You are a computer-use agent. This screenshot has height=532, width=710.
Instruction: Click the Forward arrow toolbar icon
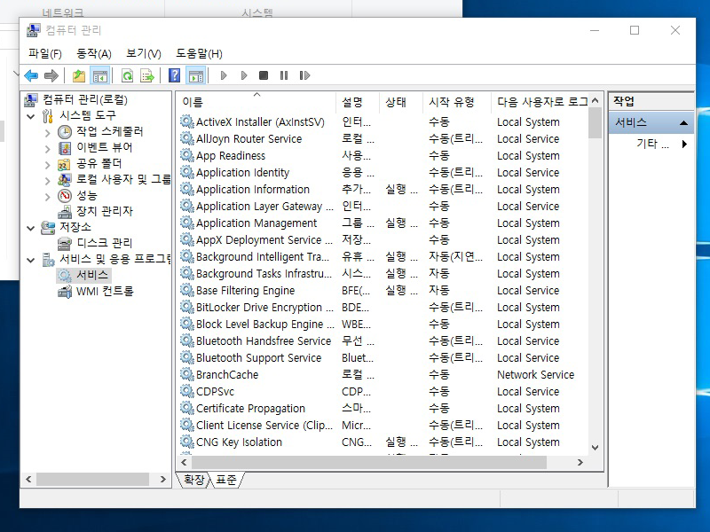pyautogui.click(x=51, y=75)
